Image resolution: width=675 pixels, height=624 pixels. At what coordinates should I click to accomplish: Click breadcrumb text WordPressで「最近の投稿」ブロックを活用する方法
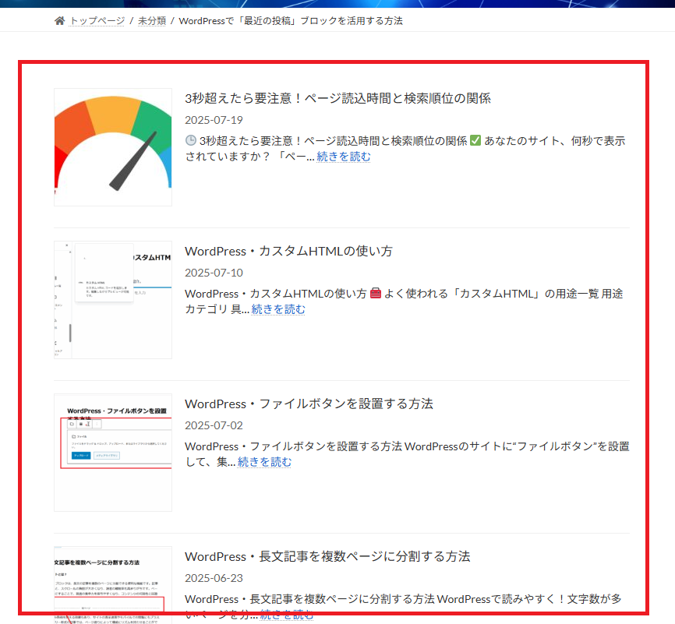coord(291,21)
